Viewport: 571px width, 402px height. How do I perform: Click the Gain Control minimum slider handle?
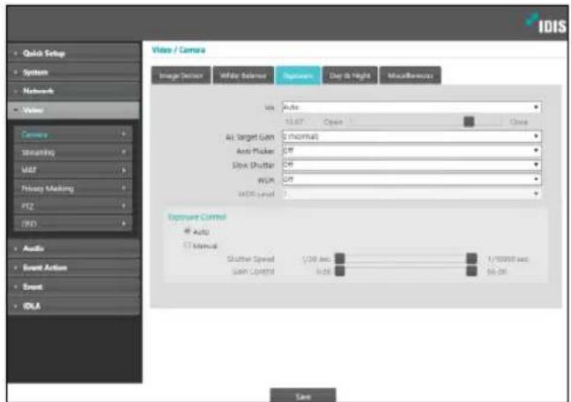click(340, 272)
